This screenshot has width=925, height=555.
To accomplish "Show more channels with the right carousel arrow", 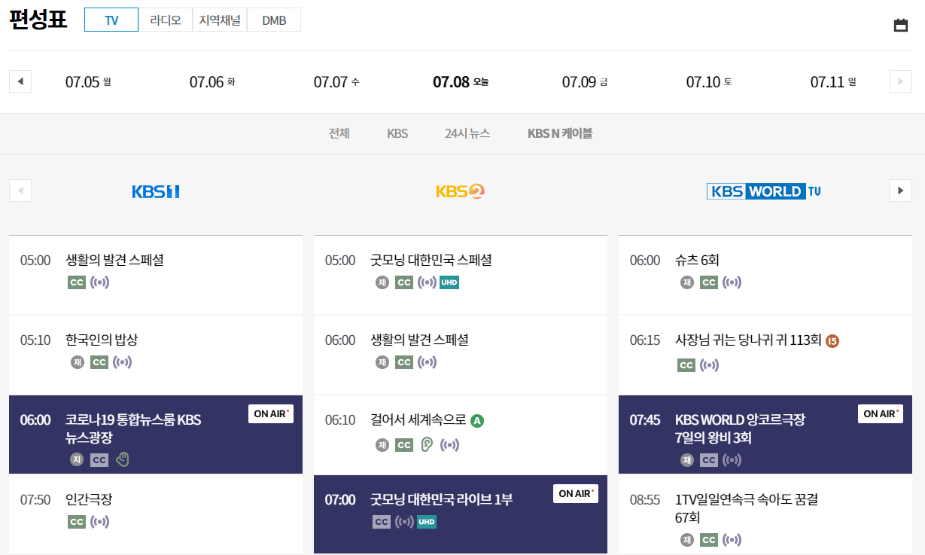I will point(900,190).
